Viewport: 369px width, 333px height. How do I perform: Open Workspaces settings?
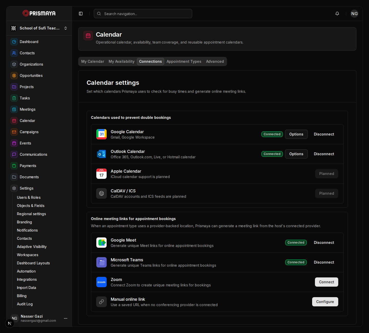point(27,255)
